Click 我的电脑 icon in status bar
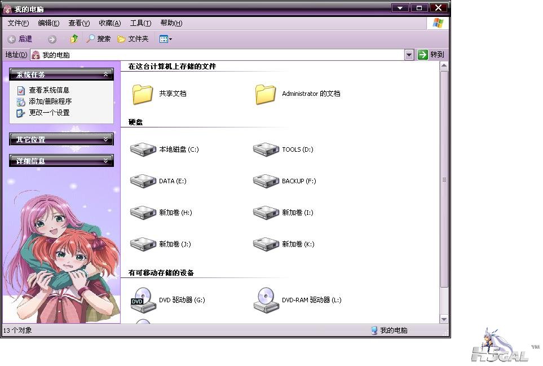The image size is (543, 366). [374, 330]
